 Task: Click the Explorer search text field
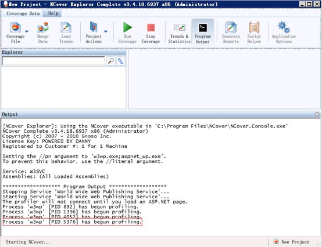(x=53, y=61)
